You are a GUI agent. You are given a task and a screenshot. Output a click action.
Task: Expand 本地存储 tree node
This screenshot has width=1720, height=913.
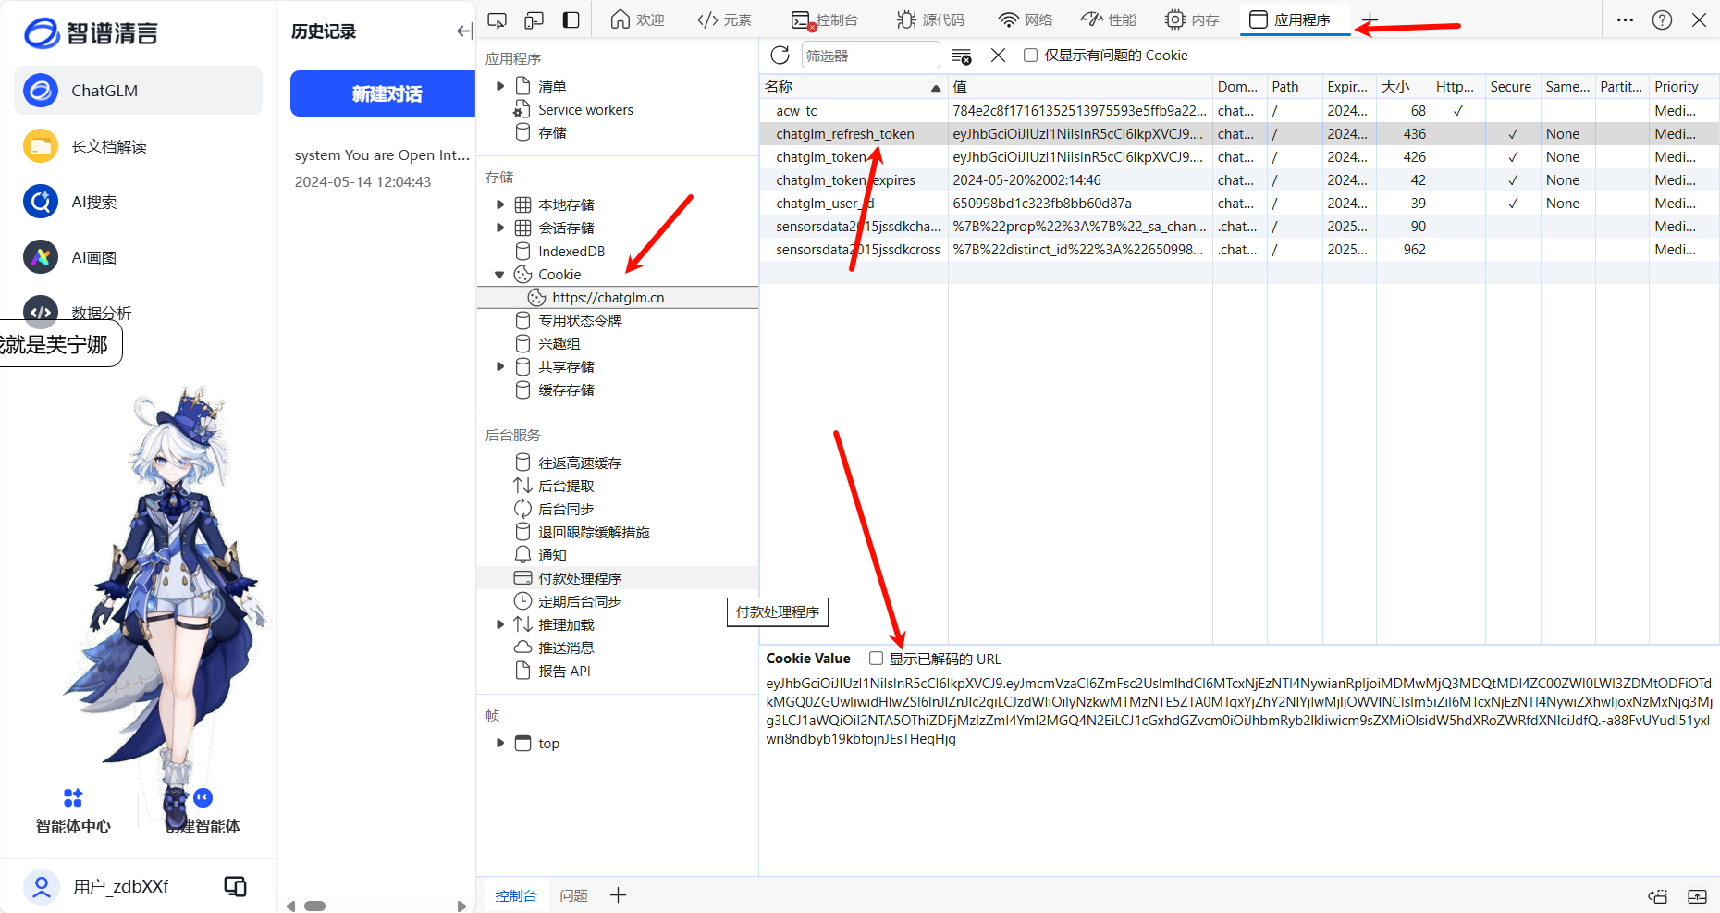point(500,204)
